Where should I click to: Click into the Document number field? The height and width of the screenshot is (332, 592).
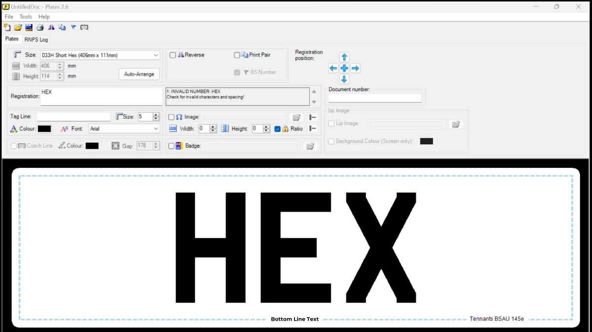click(375, 98)
